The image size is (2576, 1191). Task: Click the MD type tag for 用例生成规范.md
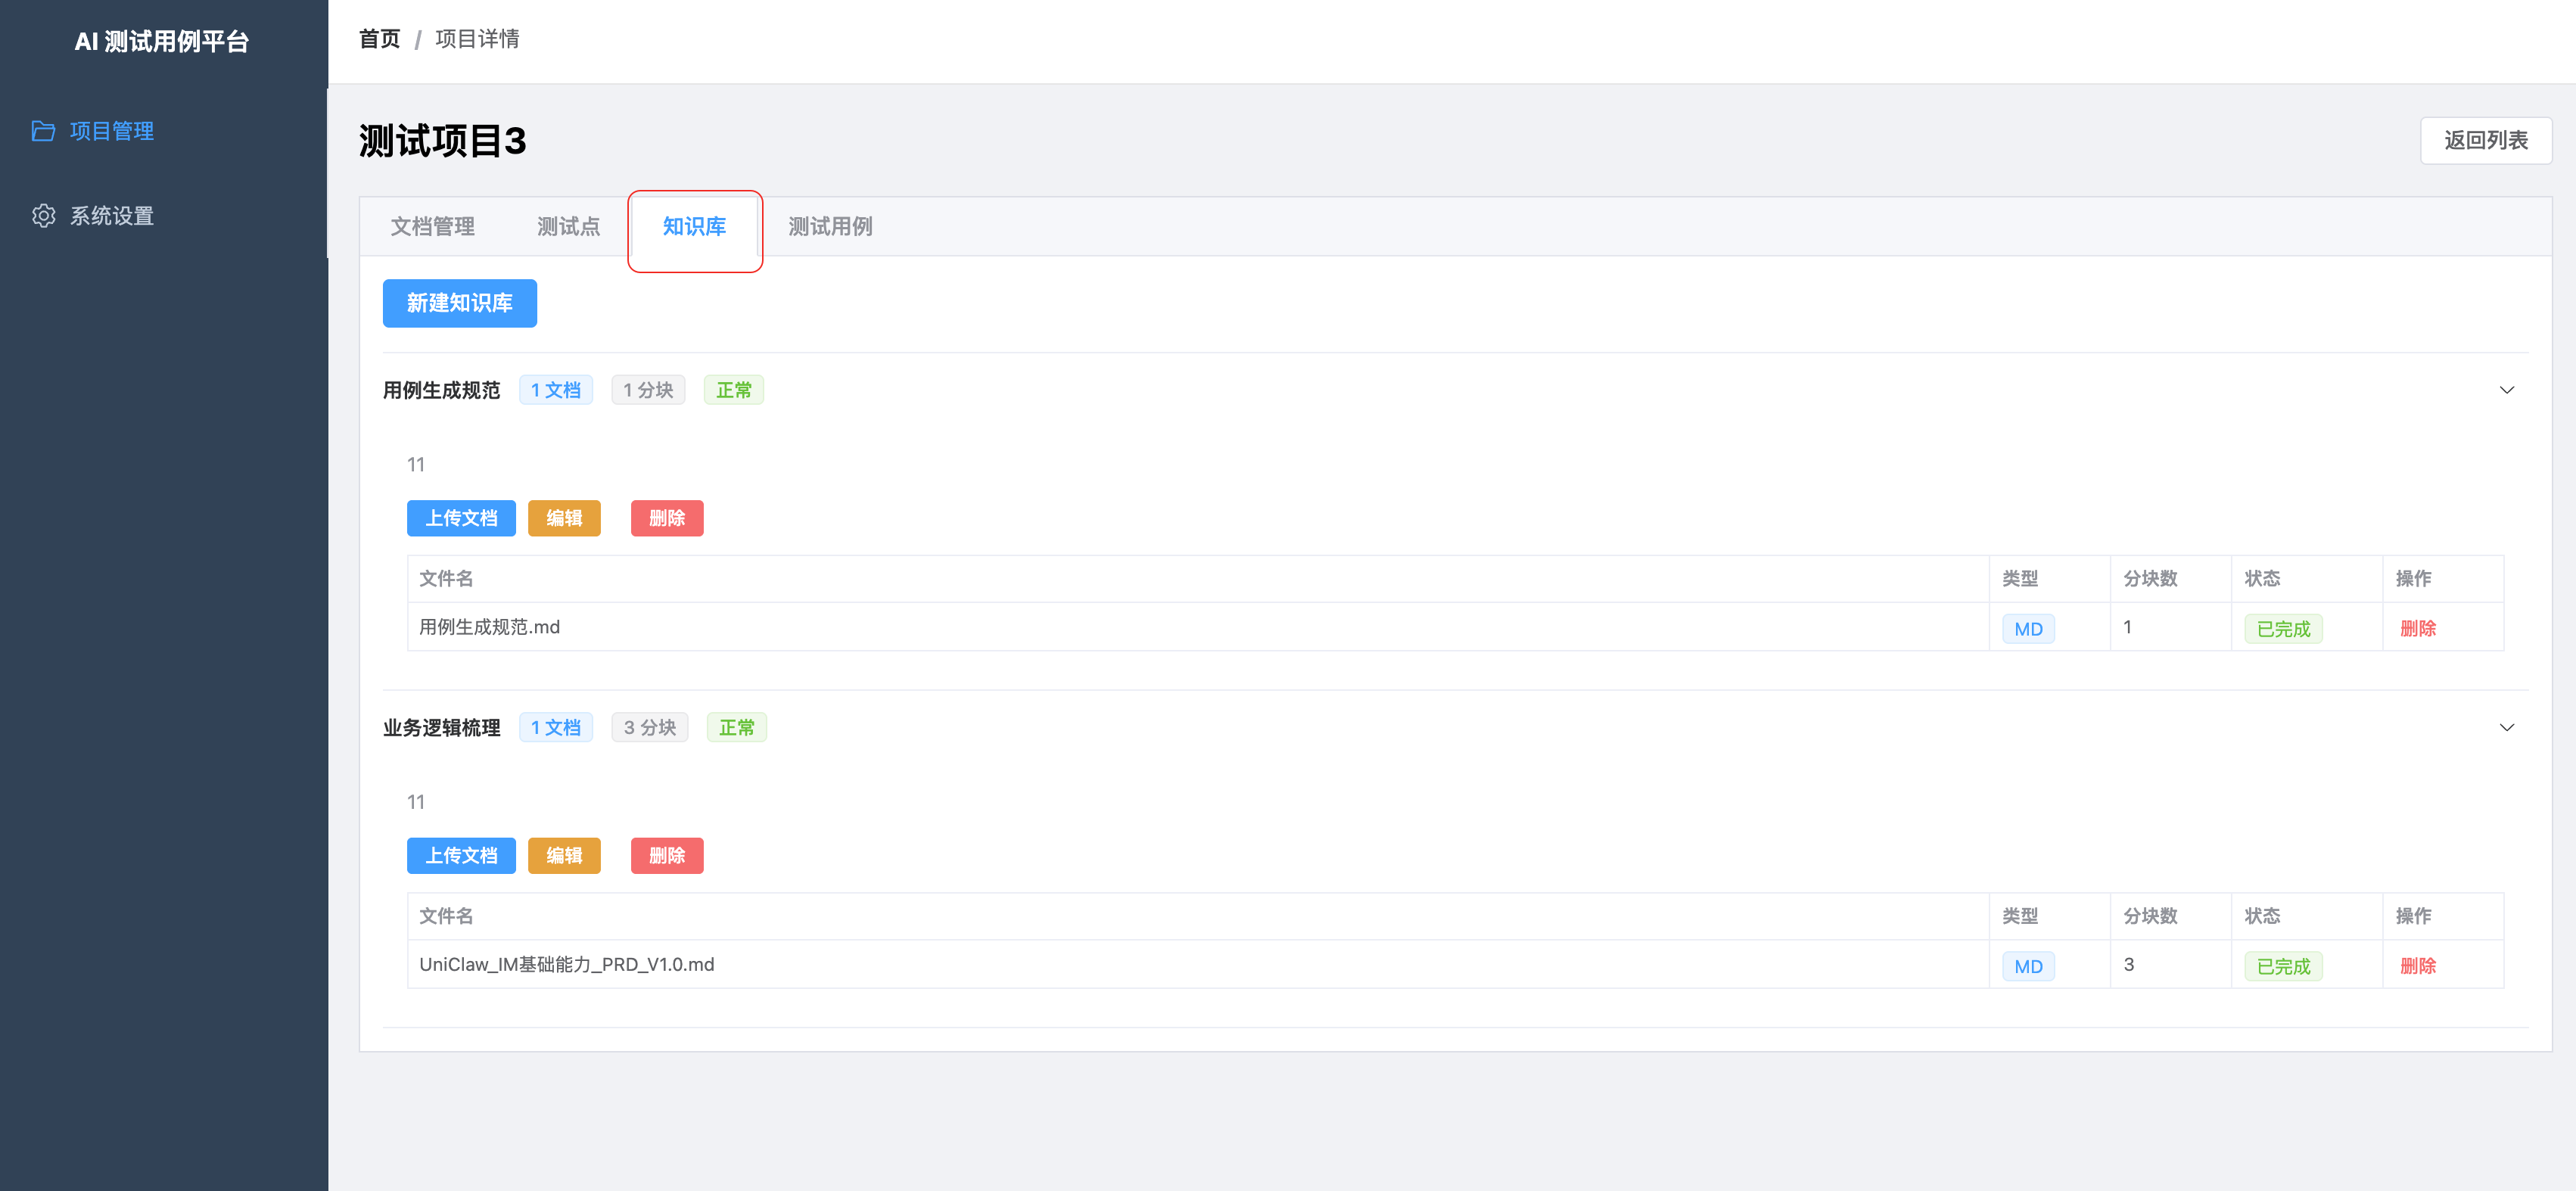click(x=2027, y=628)
